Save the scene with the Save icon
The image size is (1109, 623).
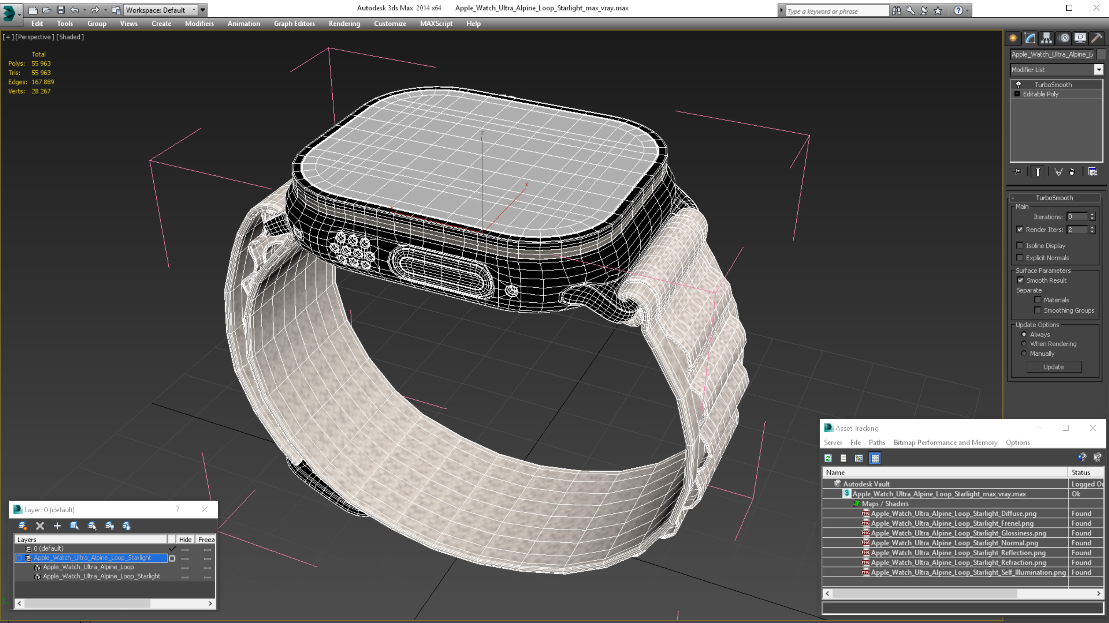[x=61, y=10]
